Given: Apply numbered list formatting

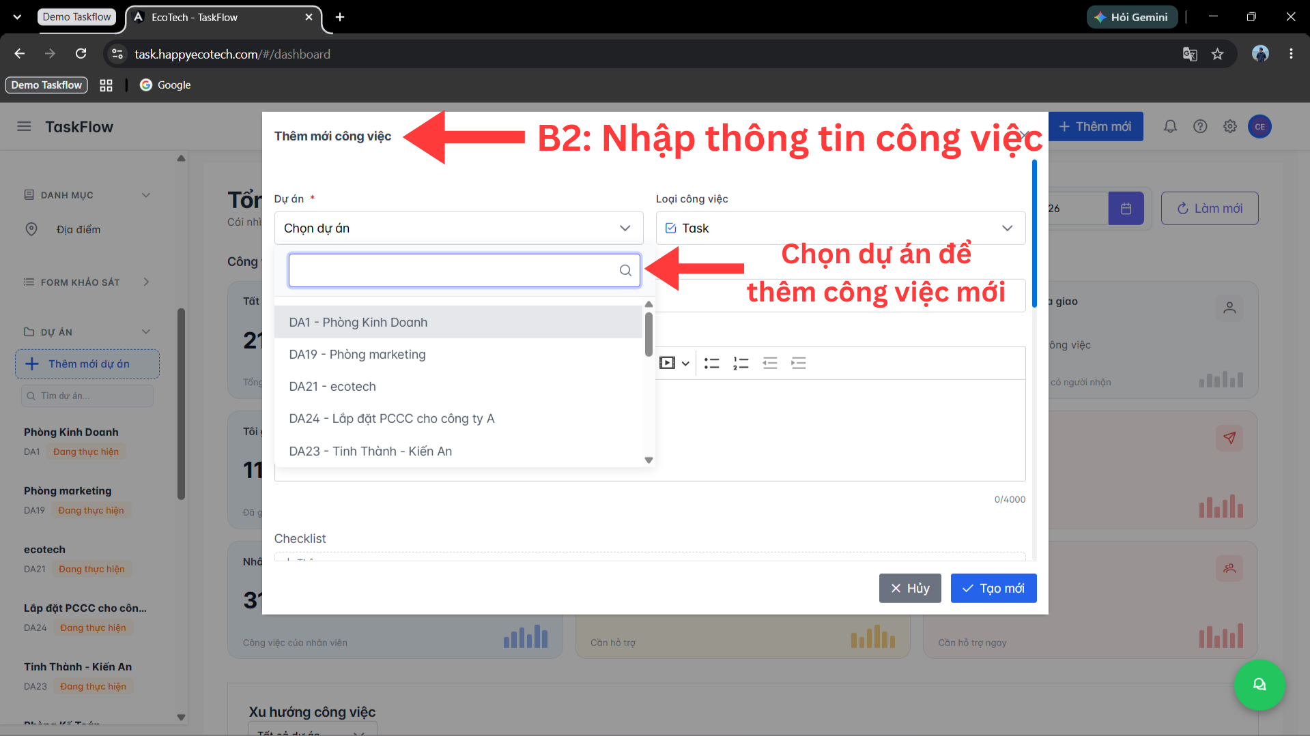Looking at the screenshot, I should (741, 363).
